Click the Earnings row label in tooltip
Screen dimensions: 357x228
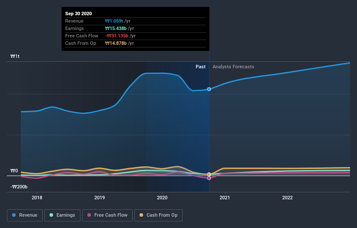pos(74,28)
